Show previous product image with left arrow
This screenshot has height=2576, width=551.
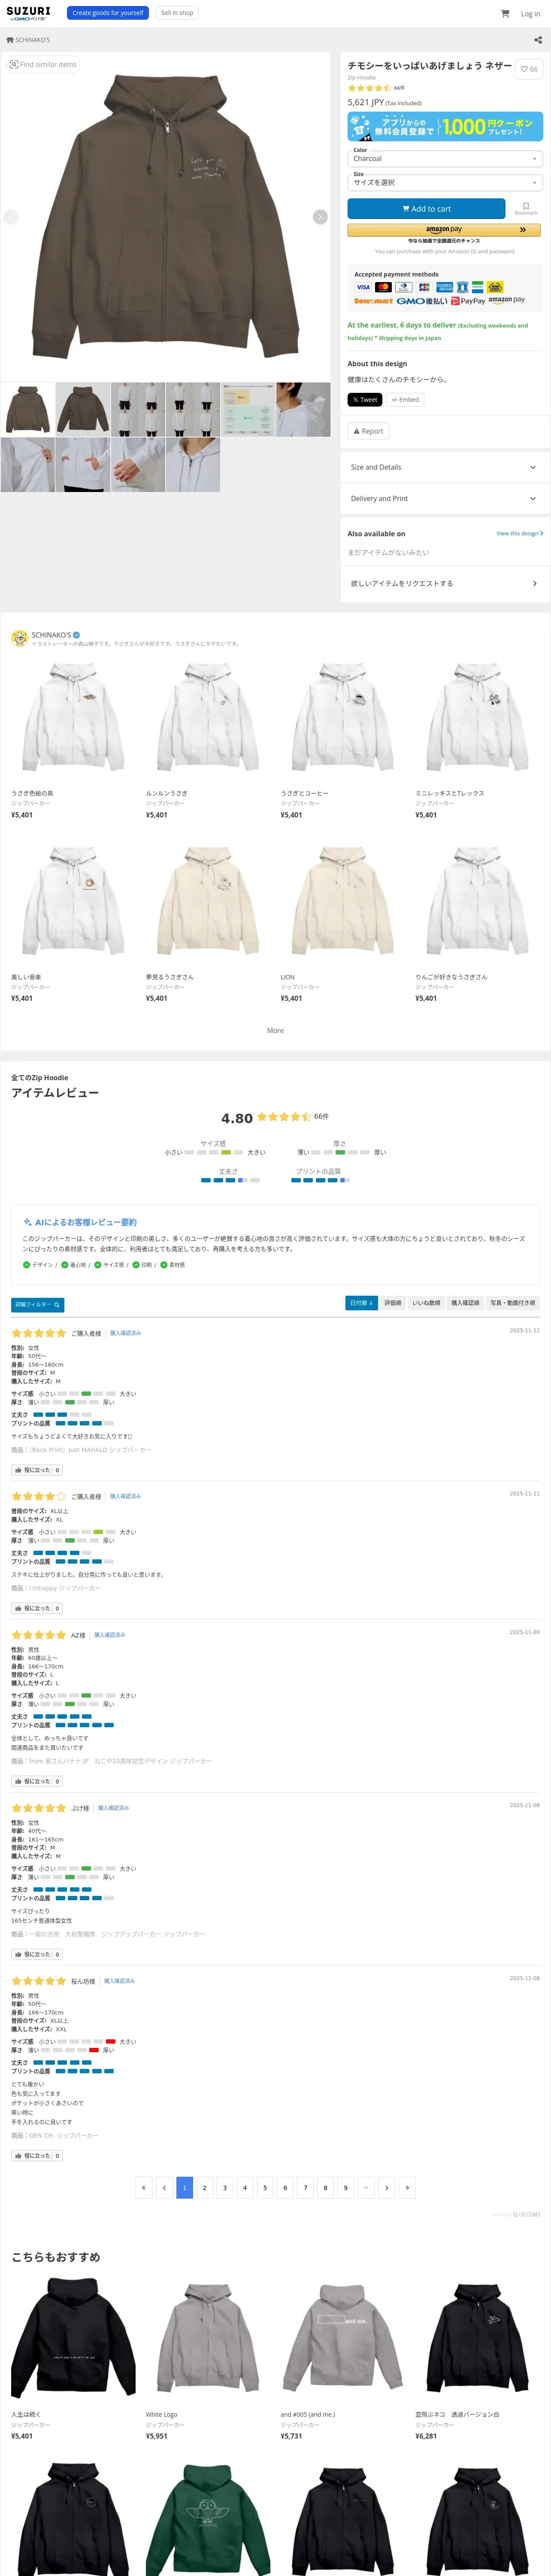click(11, 217)
